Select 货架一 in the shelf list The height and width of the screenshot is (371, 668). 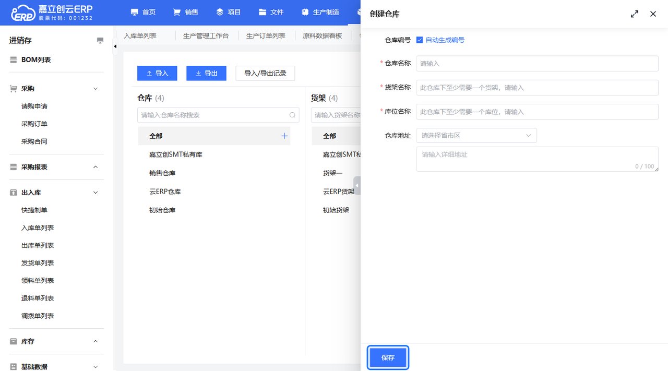click(x=333, y=173)
